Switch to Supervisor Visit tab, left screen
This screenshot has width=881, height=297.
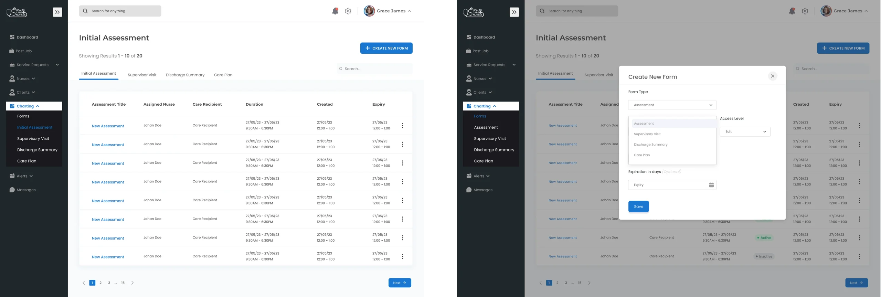142,75
